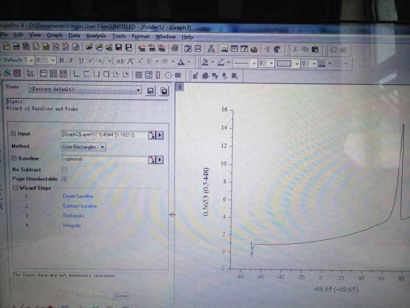Click the New Project icon
Image resolution: width=410 pixels, height=308 pixels.
[6, 46]
